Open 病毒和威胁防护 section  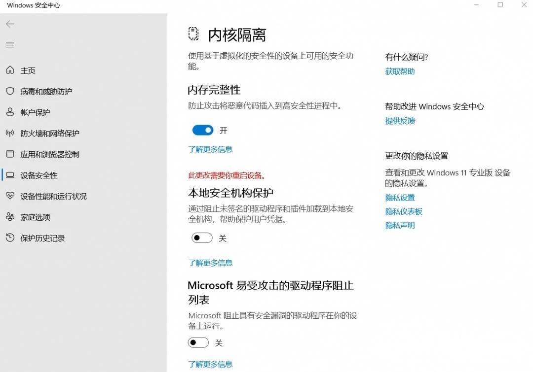point(46,92)
